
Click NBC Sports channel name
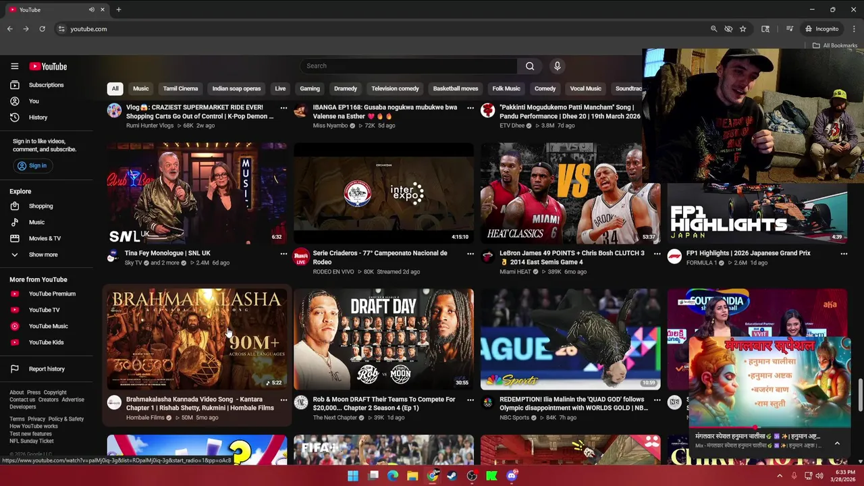514,418
